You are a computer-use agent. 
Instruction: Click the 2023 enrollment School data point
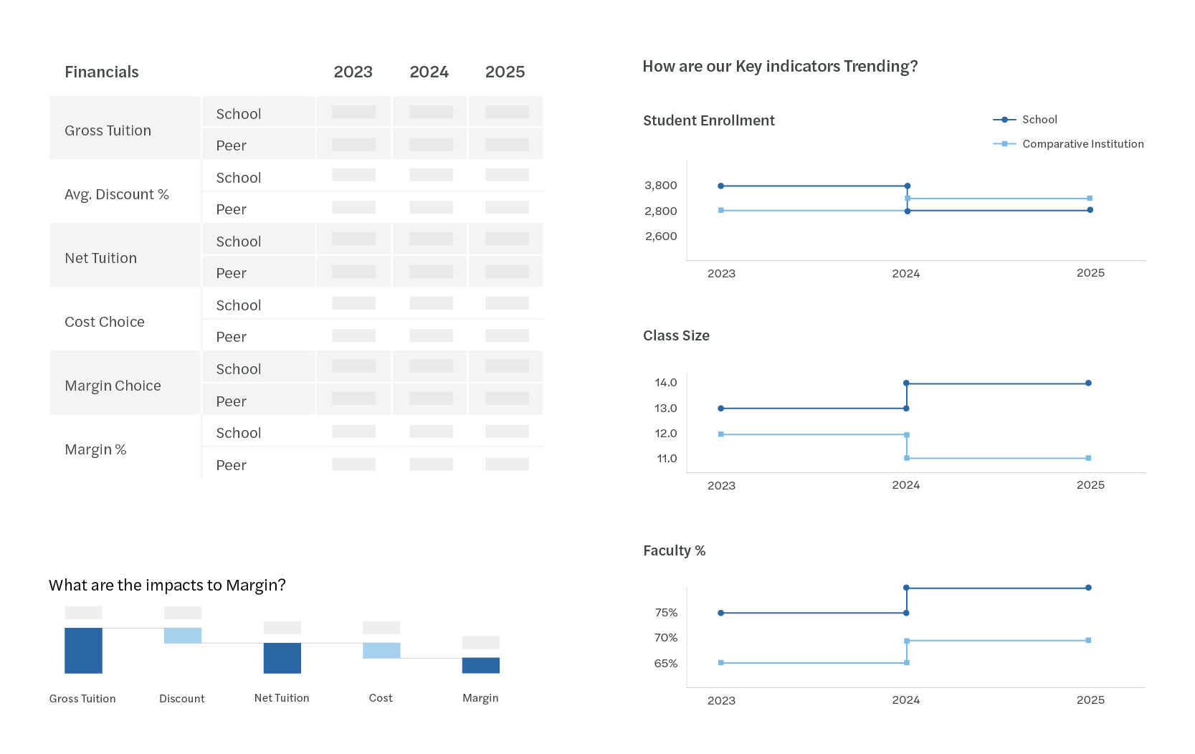721,184
